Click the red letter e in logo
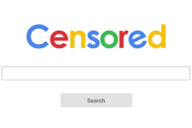The image size is (192, 128). click(x=59, y=39)
